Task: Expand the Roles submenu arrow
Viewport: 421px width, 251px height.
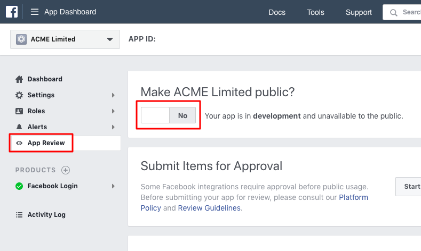Action: (x=113, y=111)
